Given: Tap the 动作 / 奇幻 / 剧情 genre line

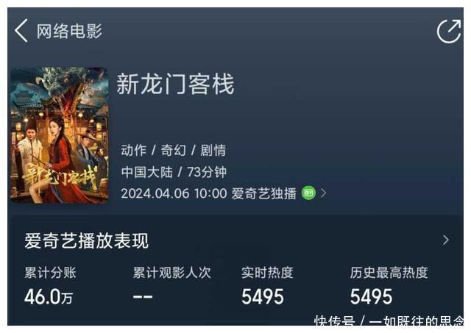Looking at the screenshot, I should 174,150.
